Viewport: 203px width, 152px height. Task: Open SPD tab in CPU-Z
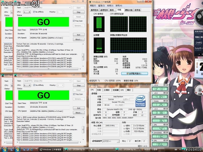[122, 90]
